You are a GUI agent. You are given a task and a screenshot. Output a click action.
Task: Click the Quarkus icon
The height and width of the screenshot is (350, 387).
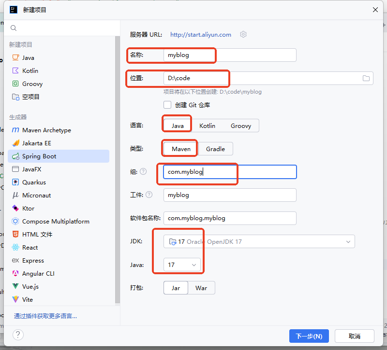[15, 182]
